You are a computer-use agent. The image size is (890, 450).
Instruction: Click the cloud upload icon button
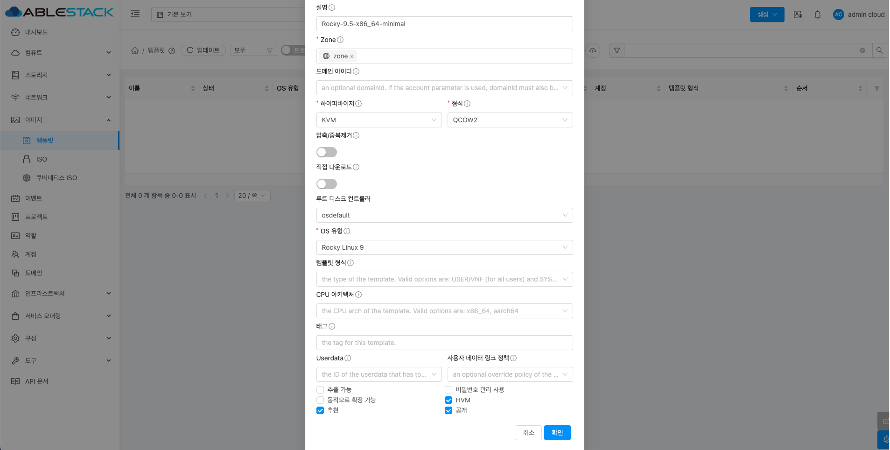click(593, 50)
